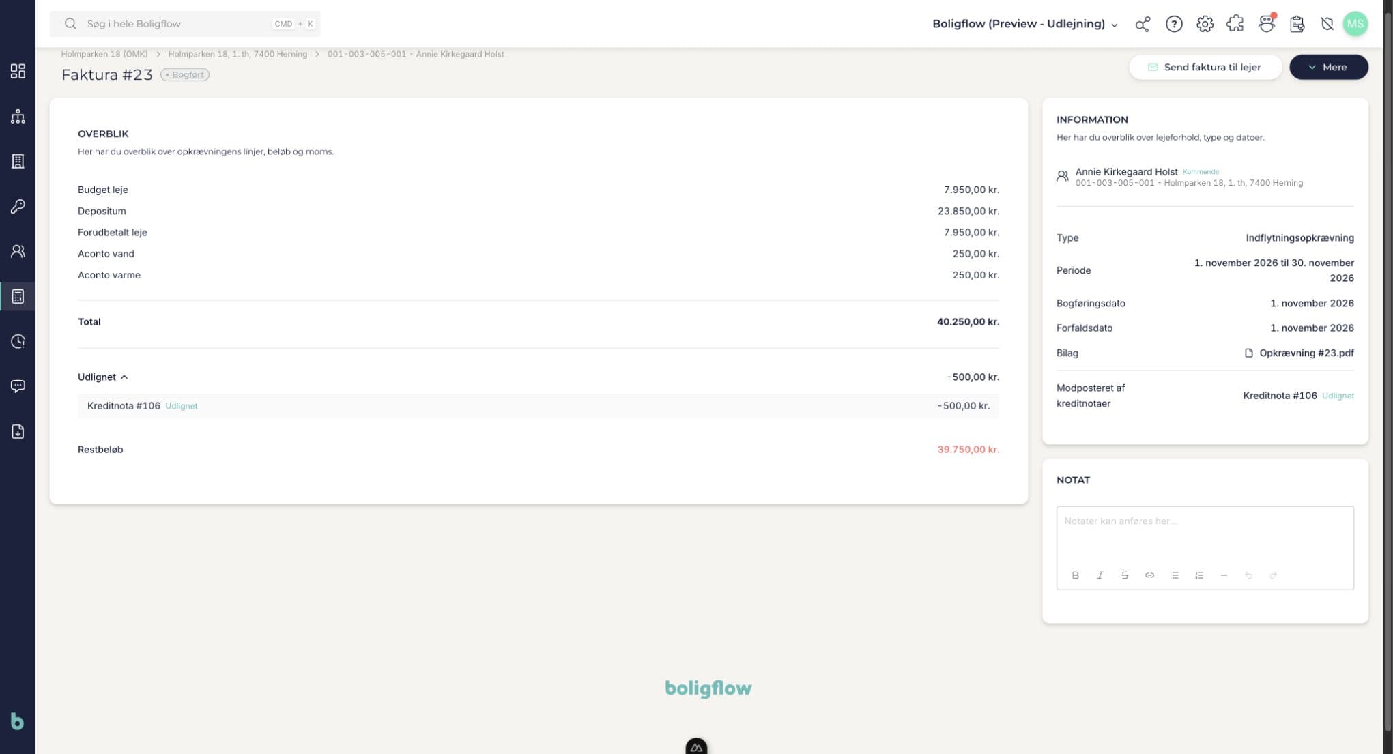Click redo arrow in note editor
Image resolution: width=1393 pixels, height=754 pixels.
pyautogui.click(x=1273, y=575)
